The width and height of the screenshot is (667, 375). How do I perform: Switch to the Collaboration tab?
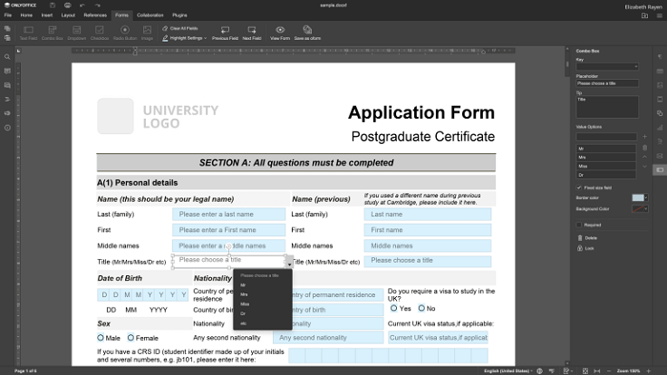[x=150, y=15]
